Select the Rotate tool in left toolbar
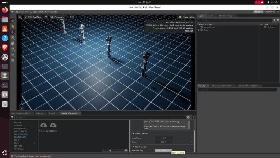The image size is (280, 158). coord(13,38)
